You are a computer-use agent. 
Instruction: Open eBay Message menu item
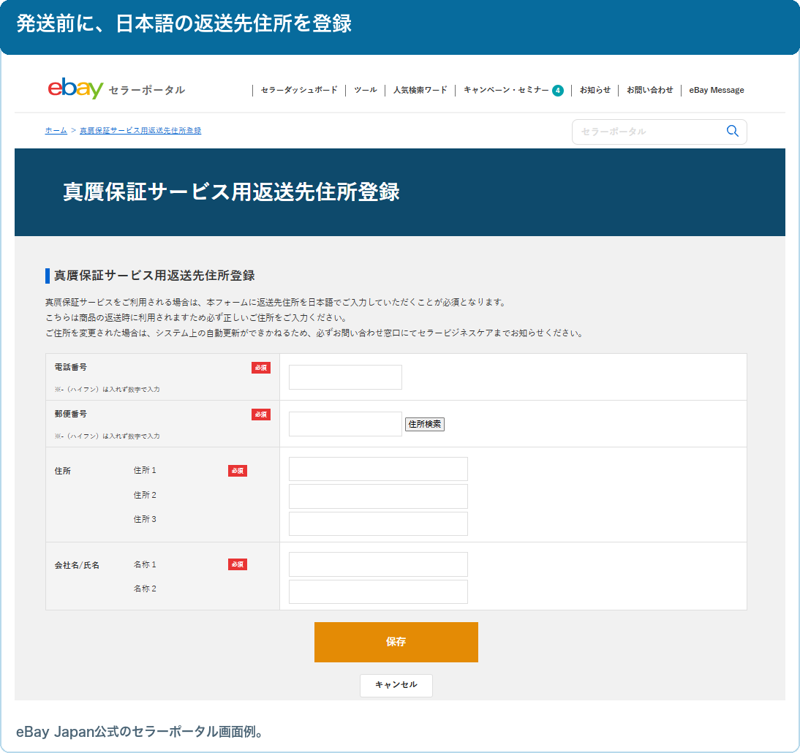coord(717,90)
